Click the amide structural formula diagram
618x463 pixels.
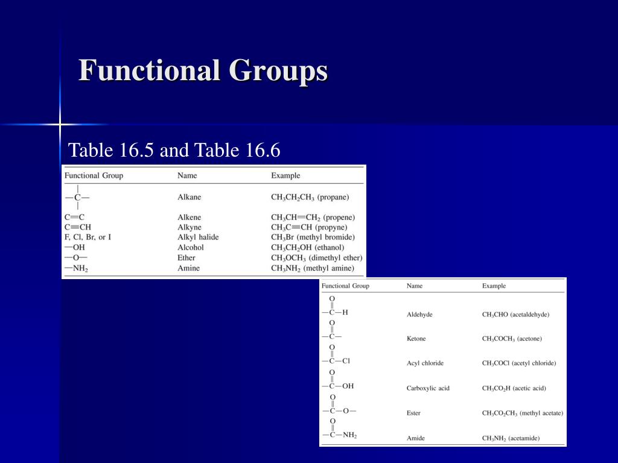339,430
